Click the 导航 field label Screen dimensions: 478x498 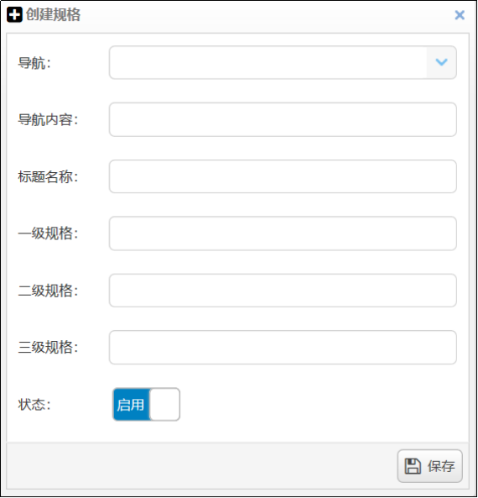click(x=34, y=63)
